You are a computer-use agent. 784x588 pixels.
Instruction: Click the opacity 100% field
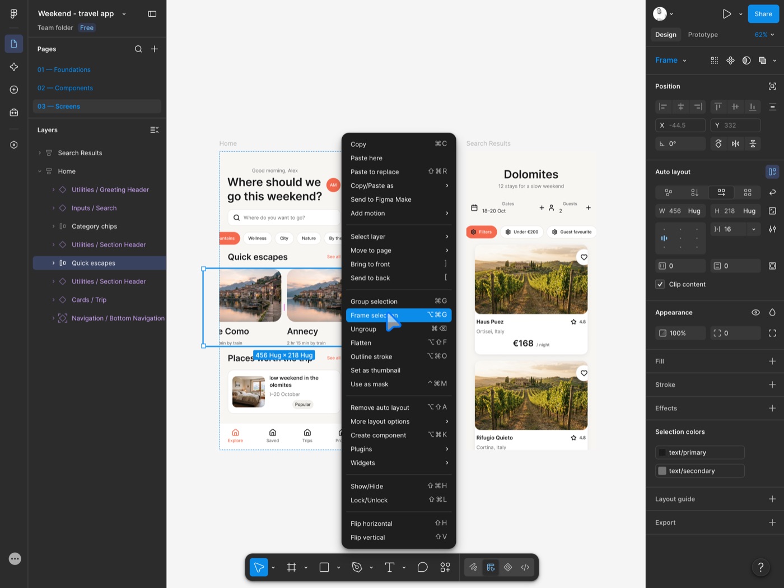tap(680, 333)
